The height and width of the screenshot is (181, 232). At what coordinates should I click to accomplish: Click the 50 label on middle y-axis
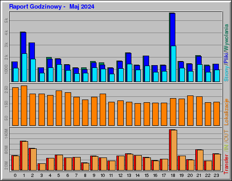(x=6, y=118)
